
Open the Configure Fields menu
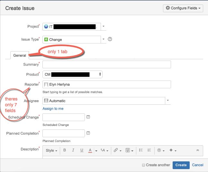tap(183, 8)
